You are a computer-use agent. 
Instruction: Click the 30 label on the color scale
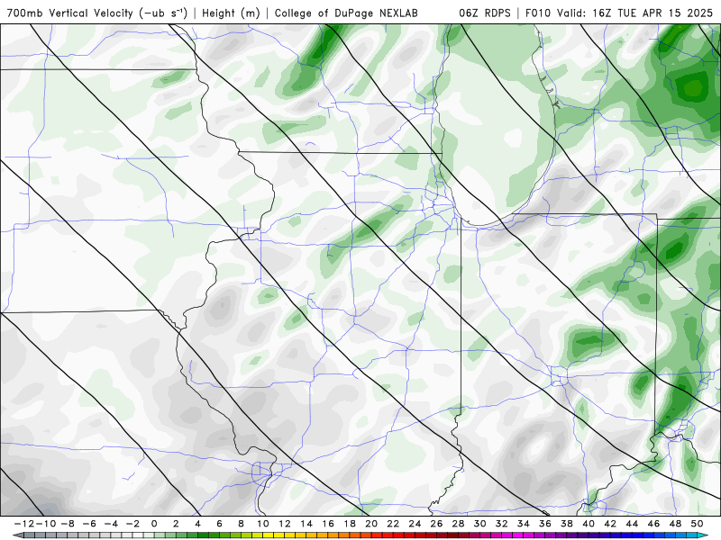(479, 524)
